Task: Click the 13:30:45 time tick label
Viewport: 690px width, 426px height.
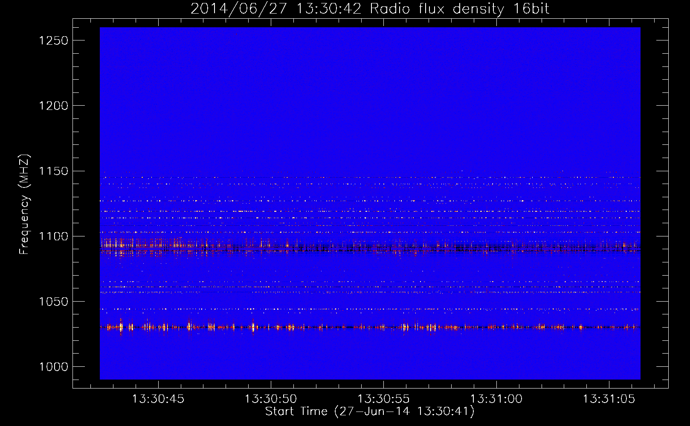Action: coord(158,399)
